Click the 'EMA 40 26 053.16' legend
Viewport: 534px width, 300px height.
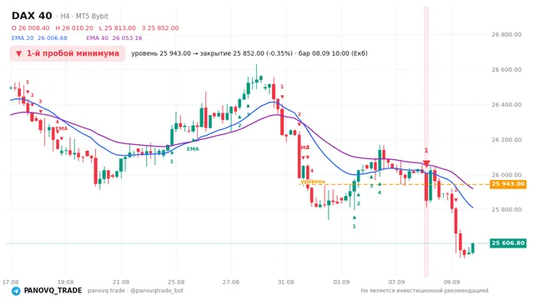[114, 38]
